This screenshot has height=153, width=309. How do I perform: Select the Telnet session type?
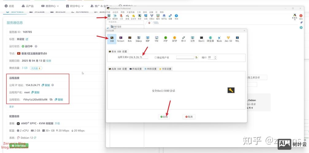[x=121, y=39]
